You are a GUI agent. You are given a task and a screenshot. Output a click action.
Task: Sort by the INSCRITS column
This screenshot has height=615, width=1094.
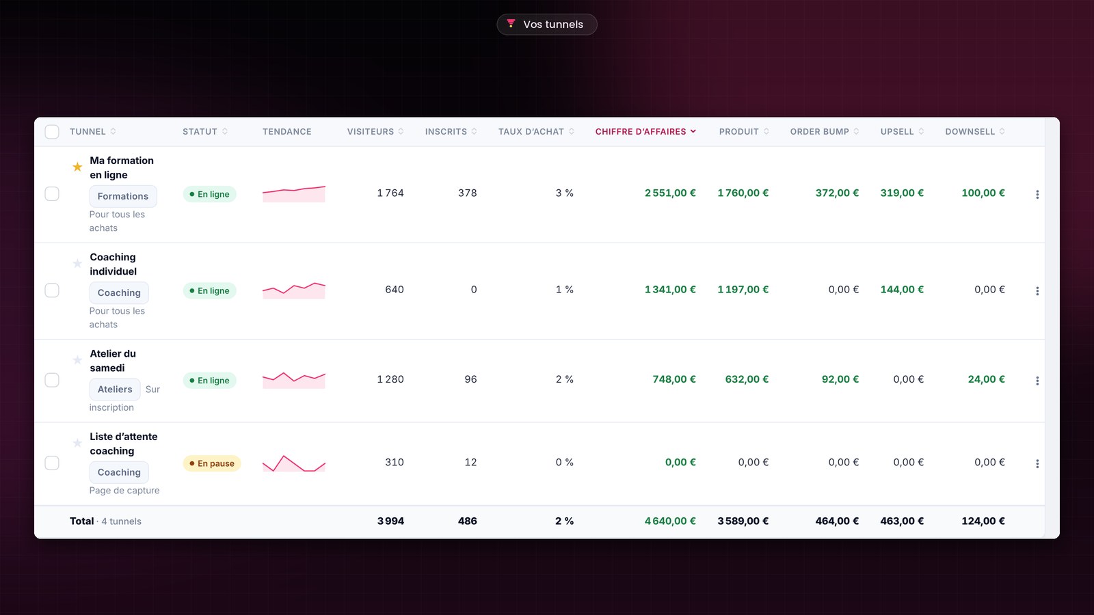coord(451,132)
